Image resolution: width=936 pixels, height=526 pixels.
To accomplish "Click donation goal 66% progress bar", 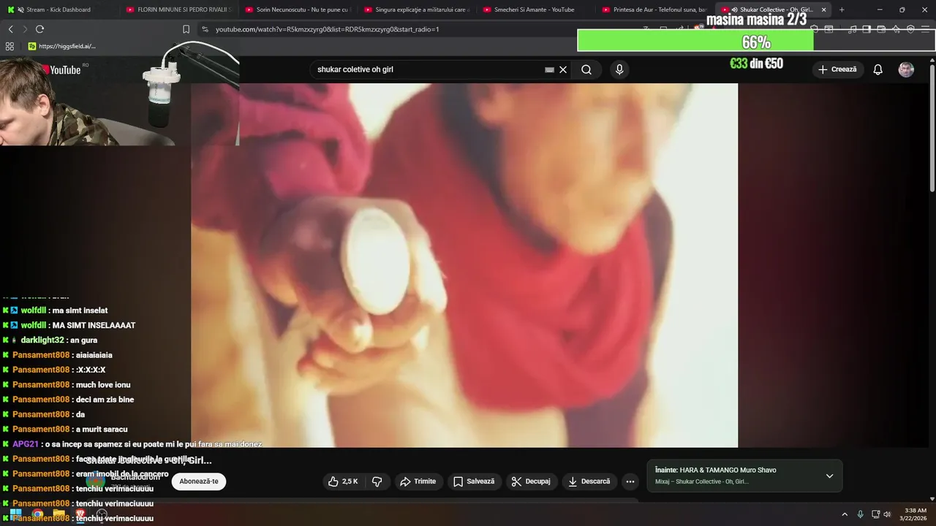I will 756,41.
